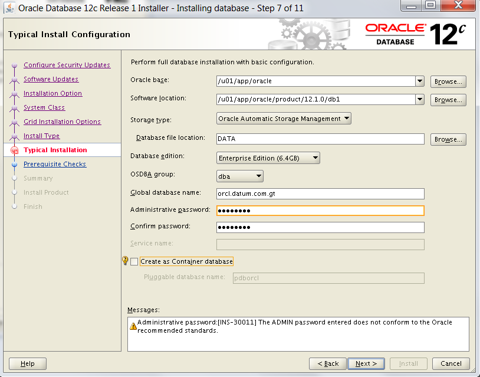The height and width of the screenshot is (377, 480).
Task: Expand the Oracle base dropdown arrow
Action: tap(420, 81)
